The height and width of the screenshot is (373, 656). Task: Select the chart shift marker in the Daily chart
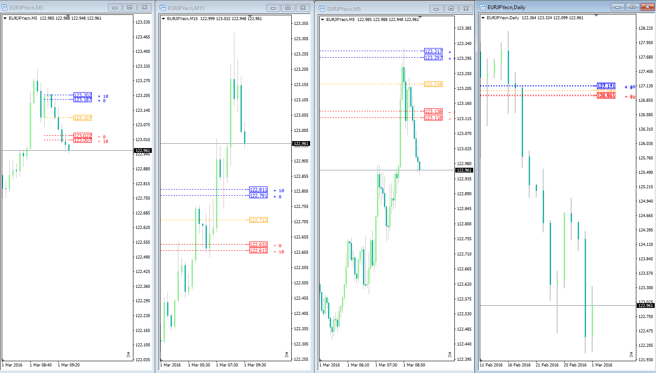coord(596,16)
